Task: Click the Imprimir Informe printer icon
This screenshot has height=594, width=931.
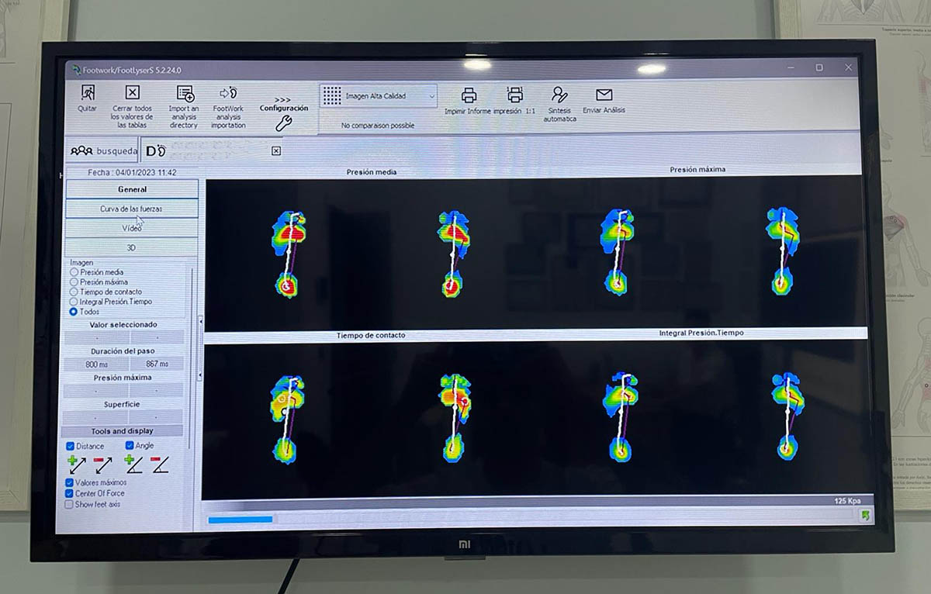Action: pos(469,95)
